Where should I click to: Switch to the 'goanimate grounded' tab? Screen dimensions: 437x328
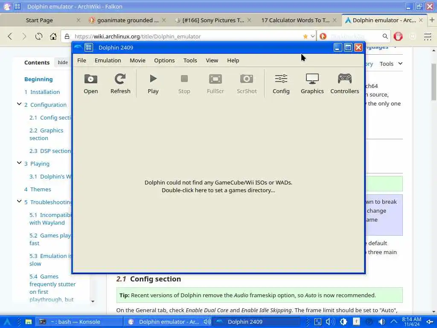127,20
